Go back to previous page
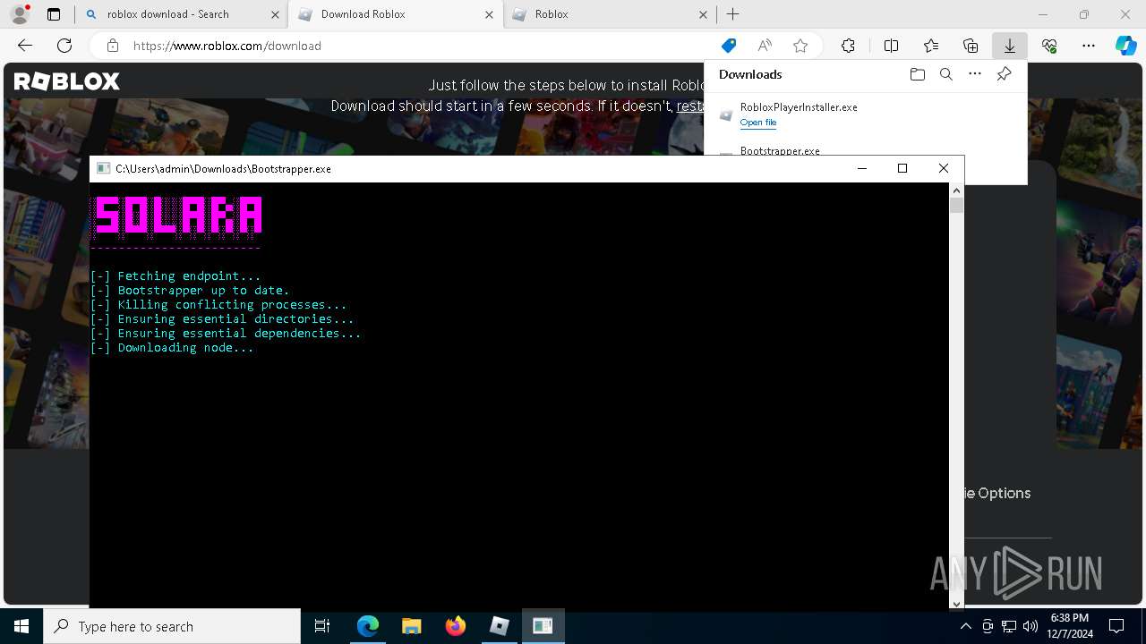 click(25, 46)
